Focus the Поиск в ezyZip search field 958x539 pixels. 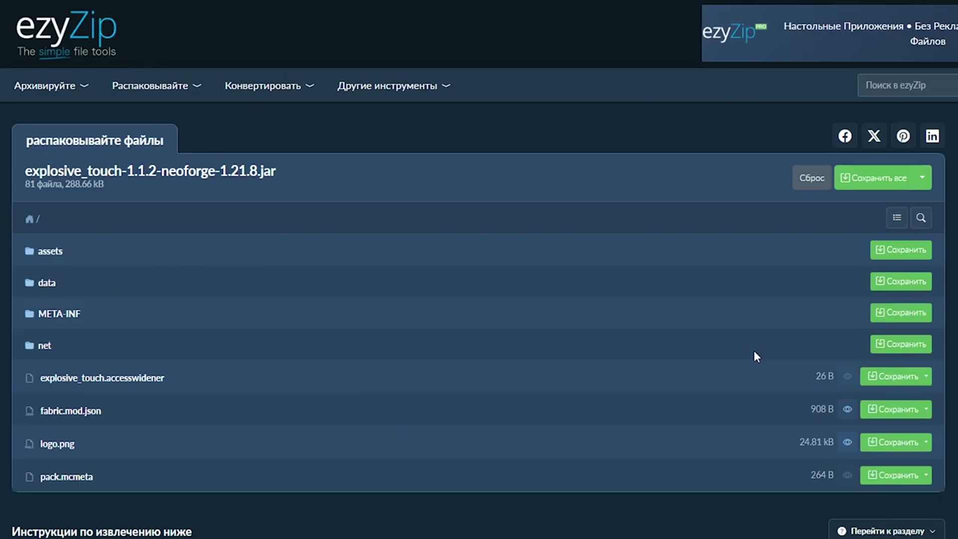(x=908, y=85)
